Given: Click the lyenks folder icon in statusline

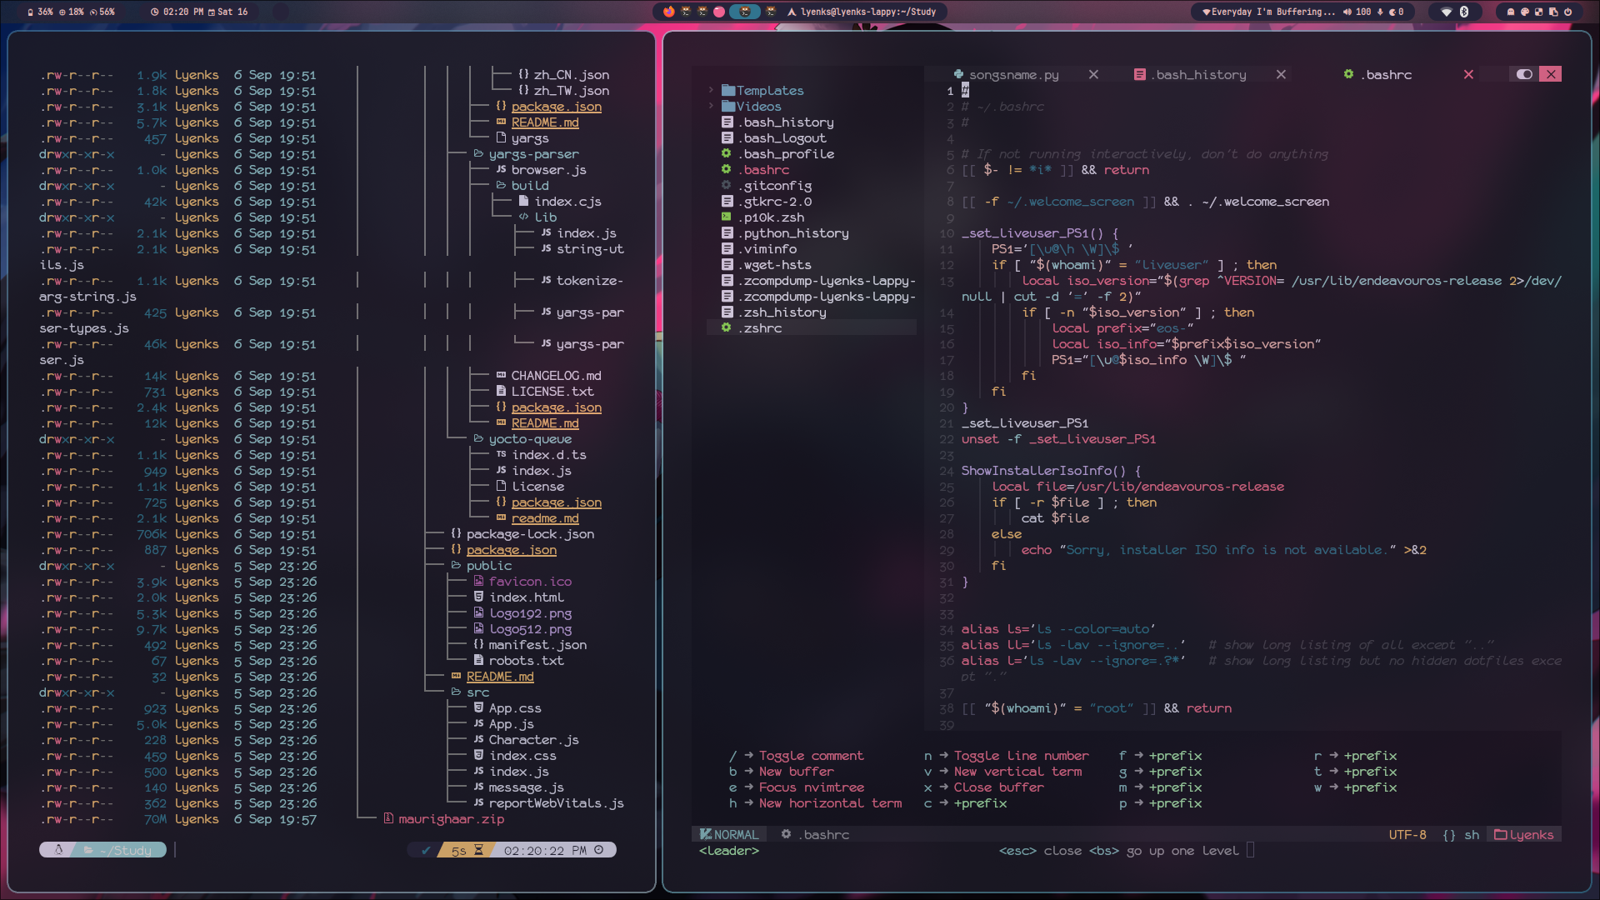Looking at the screenshot, I should (1498, 834).
